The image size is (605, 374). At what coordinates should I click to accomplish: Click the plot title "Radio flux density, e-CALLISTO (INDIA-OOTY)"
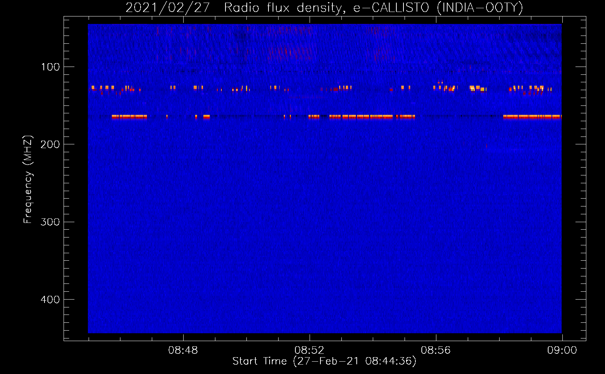click(x=374, y=7)
